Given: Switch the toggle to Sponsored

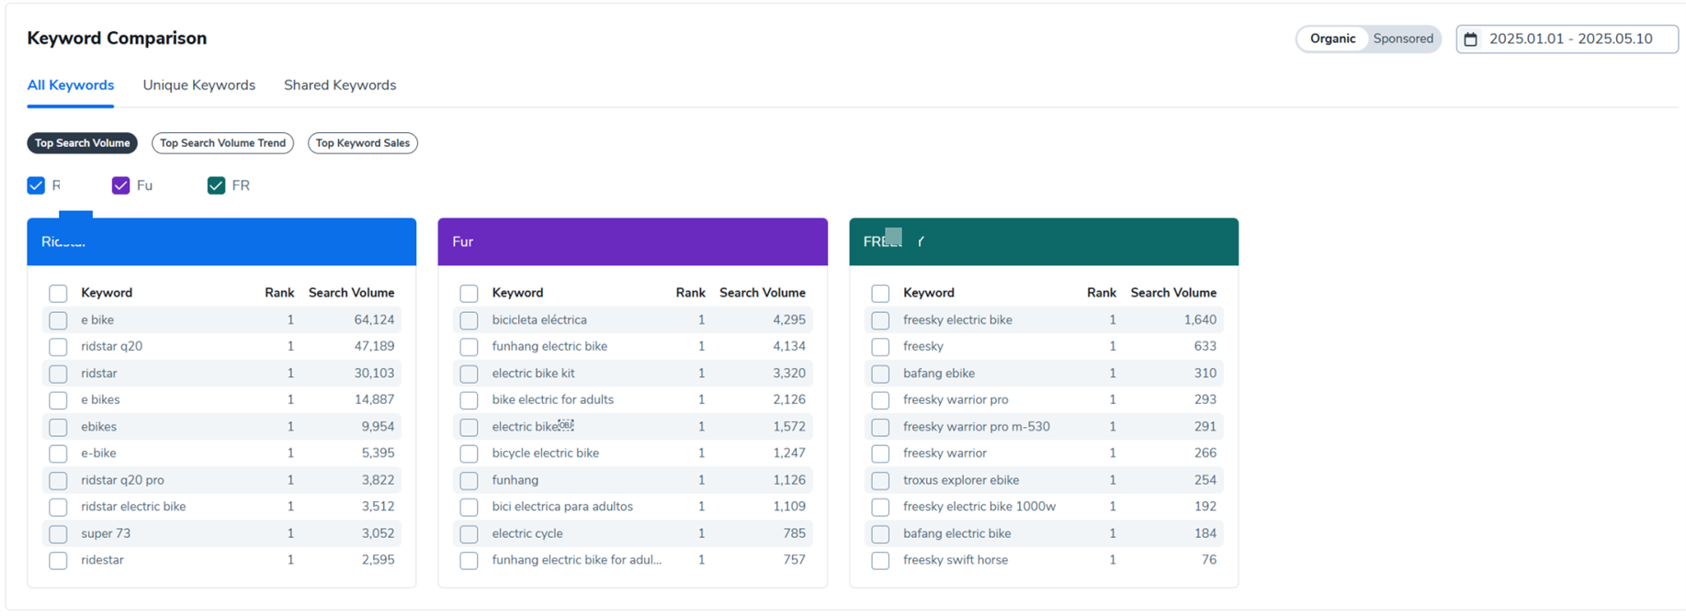Looking at the screenshot, I should [x=1403, y=39].
